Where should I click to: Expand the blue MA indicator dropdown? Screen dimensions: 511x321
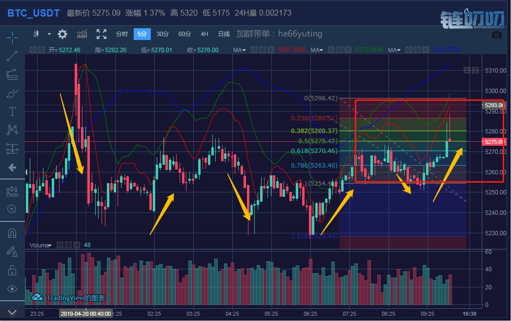point(399,50)
